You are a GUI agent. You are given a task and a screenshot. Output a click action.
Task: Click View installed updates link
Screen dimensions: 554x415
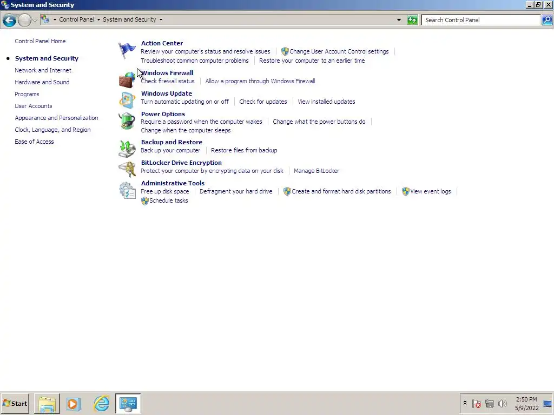point(326,102)
